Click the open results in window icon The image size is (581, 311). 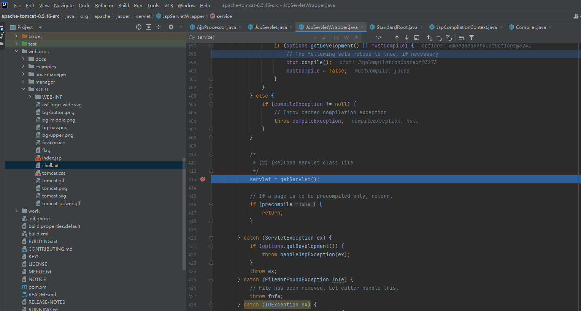pos(417,38)
